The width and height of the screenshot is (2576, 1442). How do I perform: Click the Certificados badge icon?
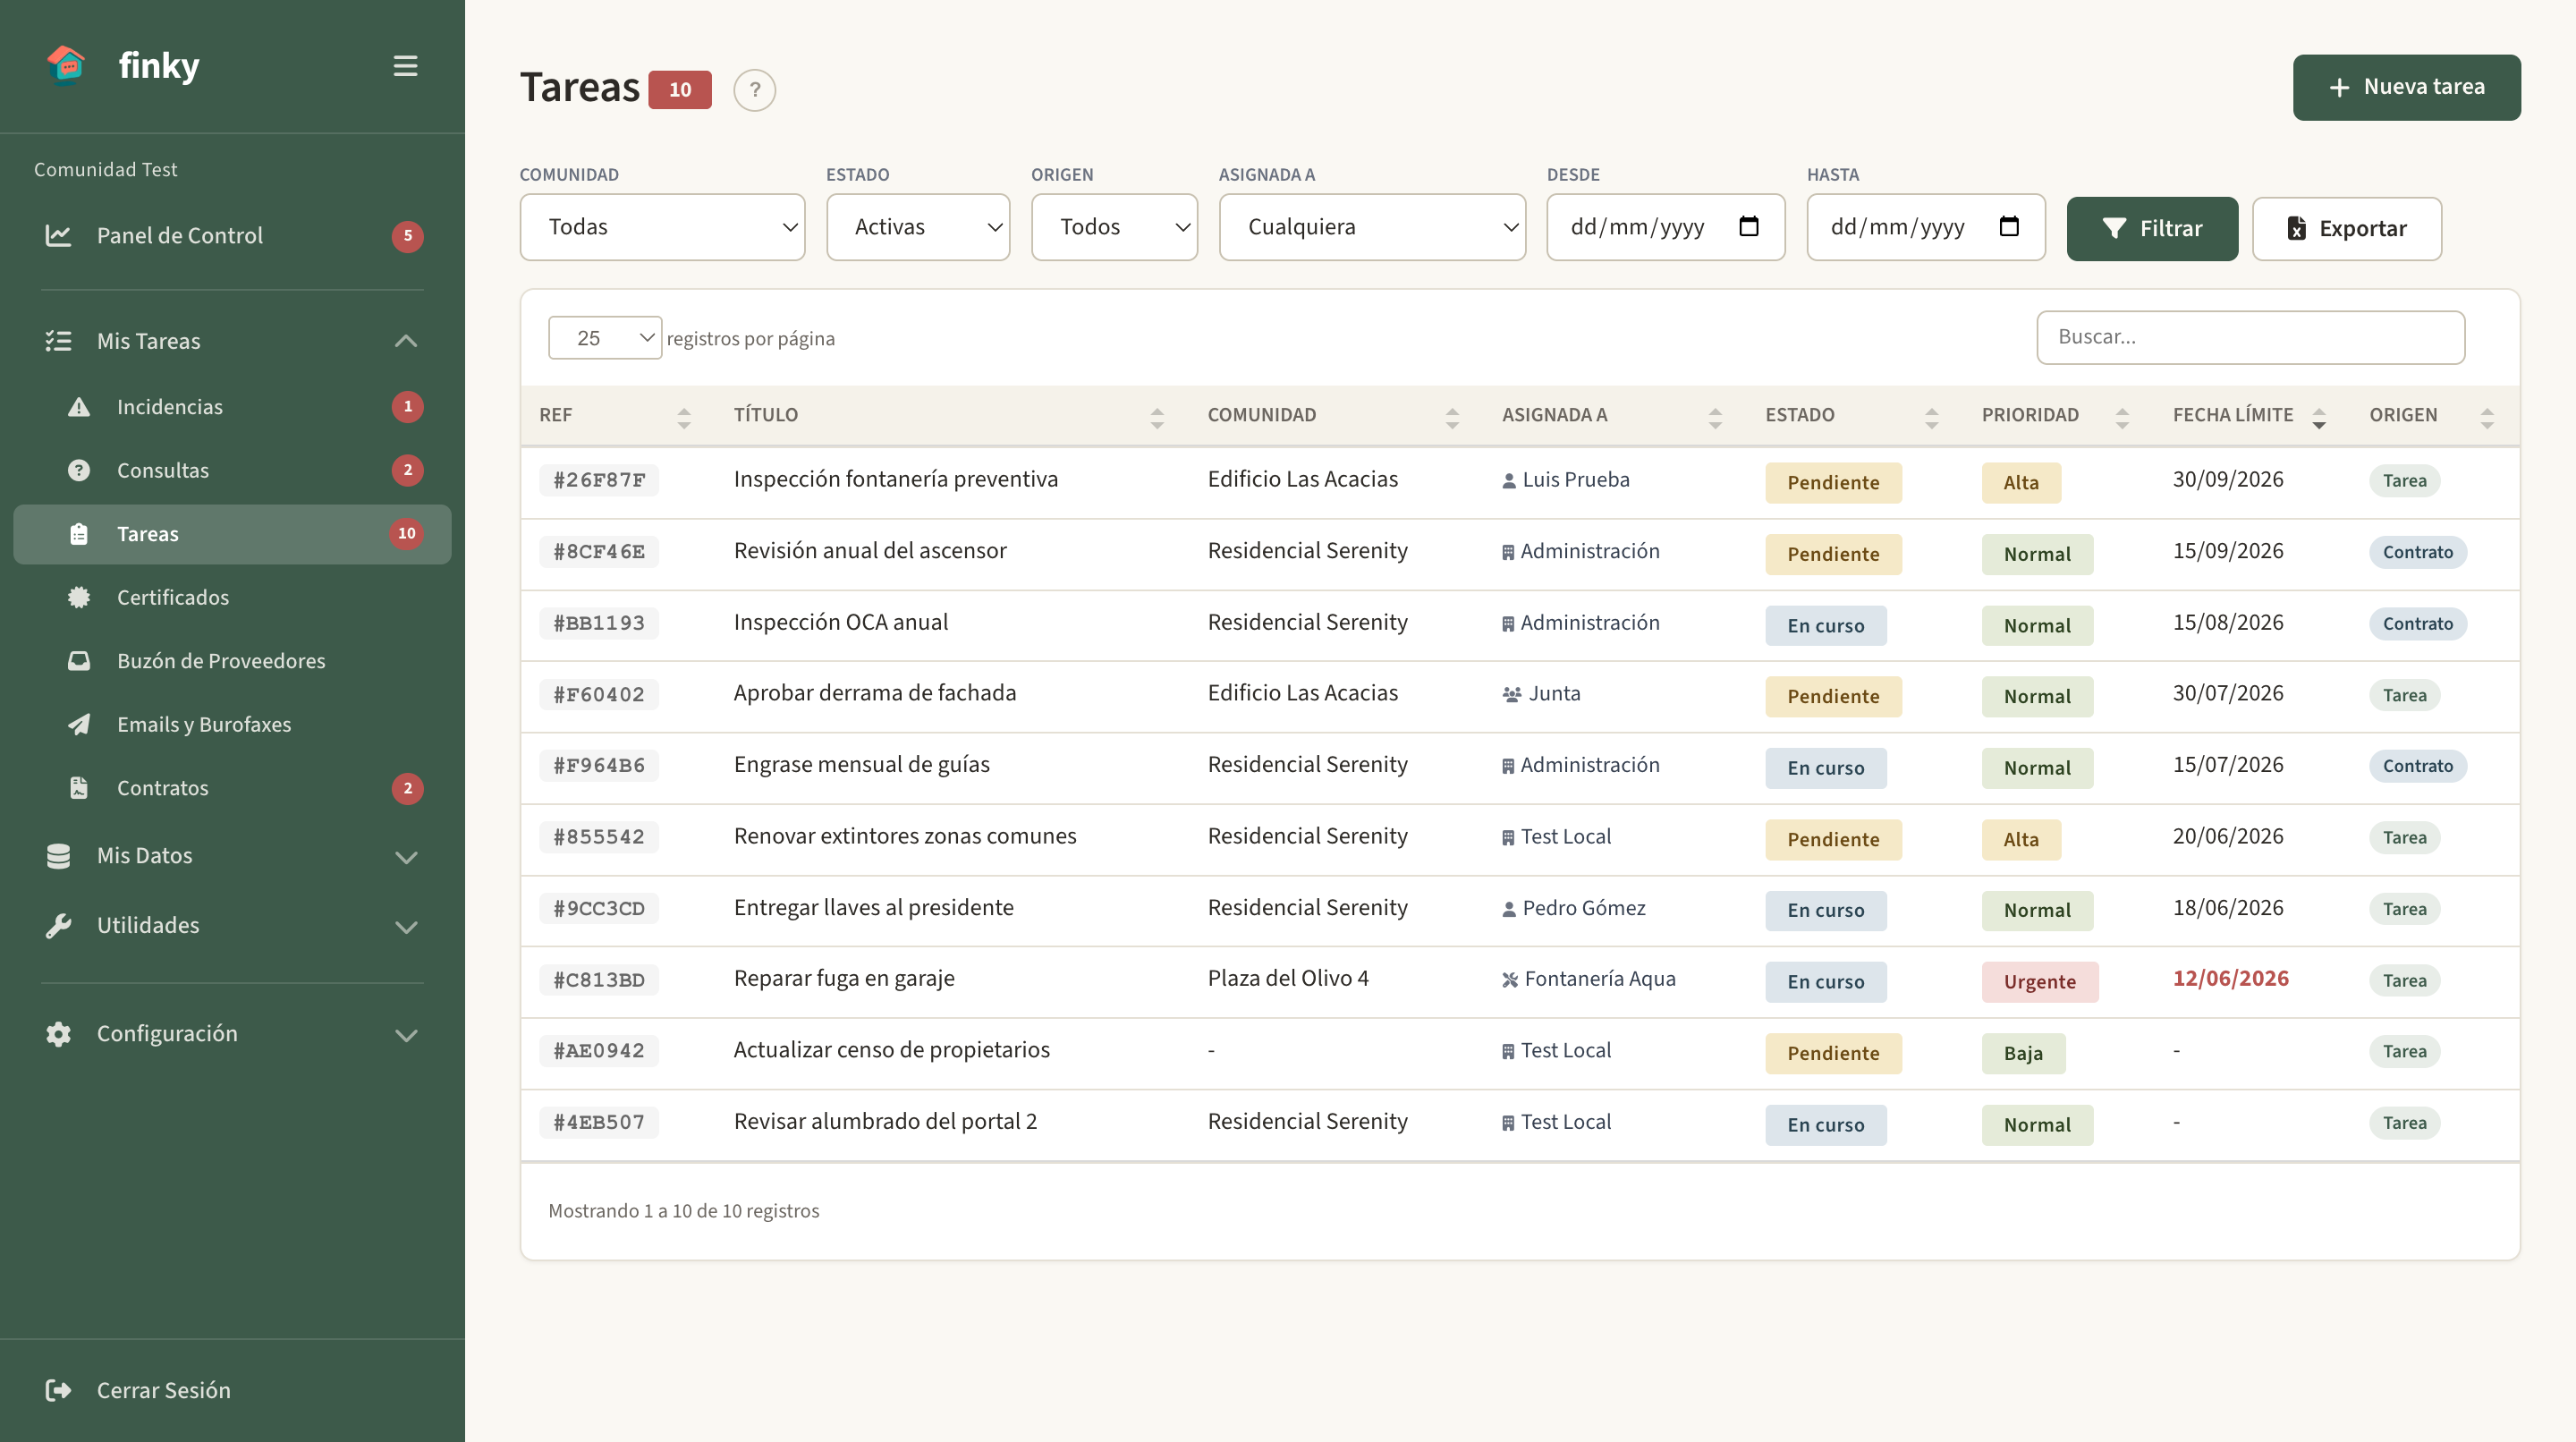point(79,597)
